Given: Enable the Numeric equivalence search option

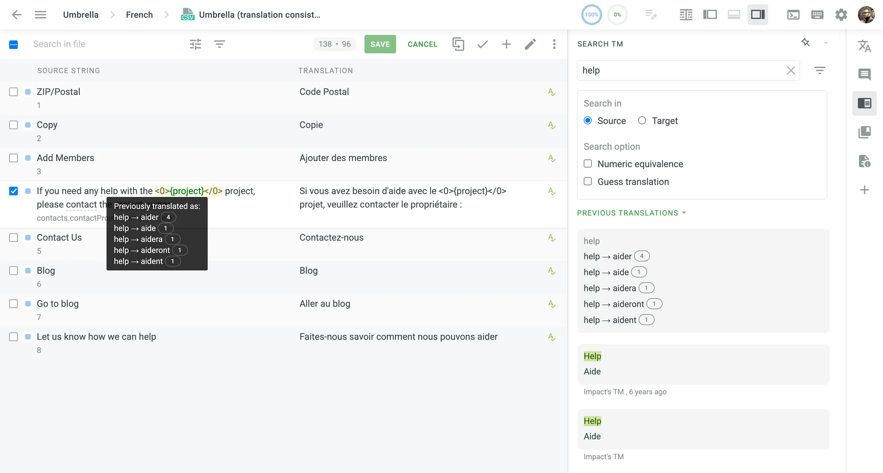Looking at the screenshot, I should 588,163.
